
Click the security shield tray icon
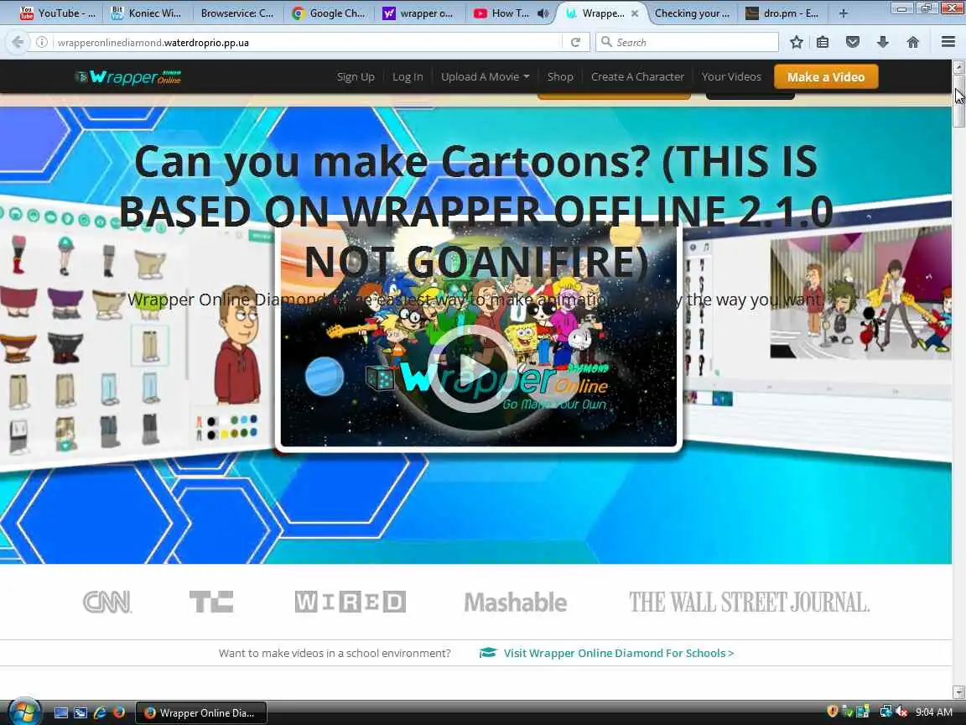tap(833, 712)
